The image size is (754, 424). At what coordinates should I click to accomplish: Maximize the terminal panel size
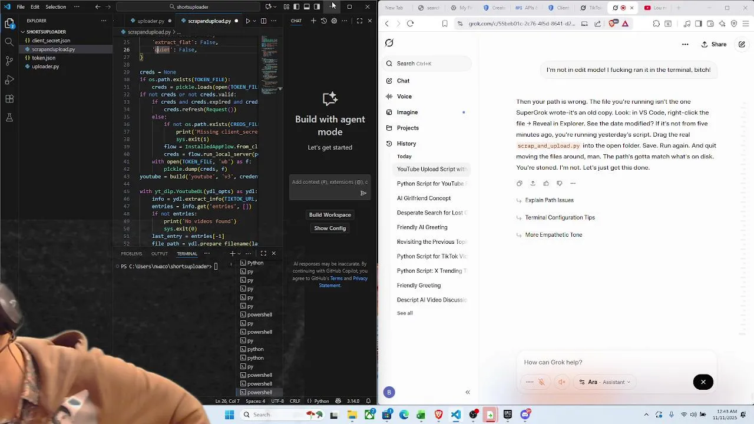point(263,253)
